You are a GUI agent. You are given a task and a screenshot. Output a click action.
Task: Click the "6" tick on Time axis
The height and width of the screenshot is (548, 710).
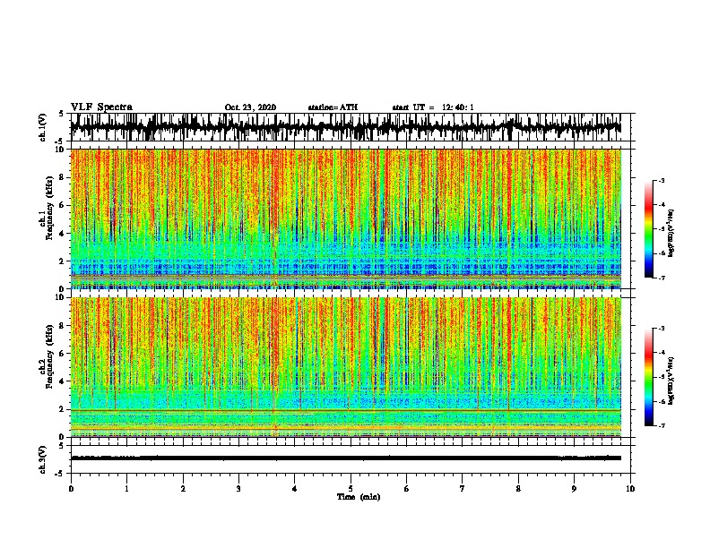[407, 489]
